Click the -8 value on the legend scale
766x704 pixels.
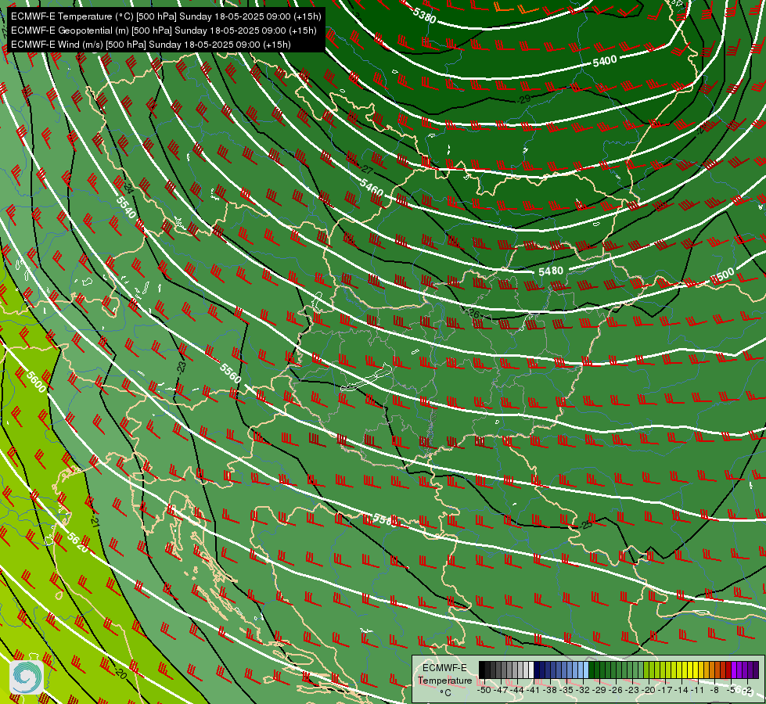pyautogui.click(x=714, y=690)
